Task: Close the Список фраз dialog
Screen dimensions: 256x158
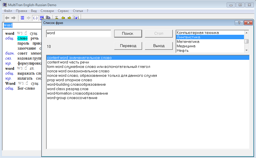Action: pos(248,23)
